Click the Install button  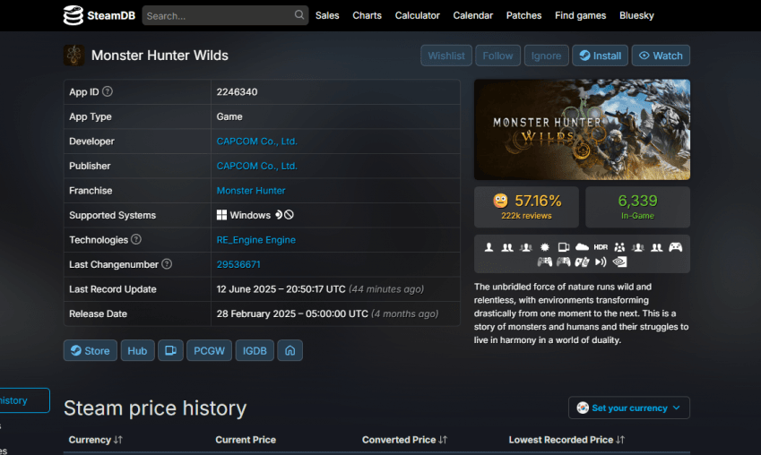pyautogui.click(x=601, y=56)
